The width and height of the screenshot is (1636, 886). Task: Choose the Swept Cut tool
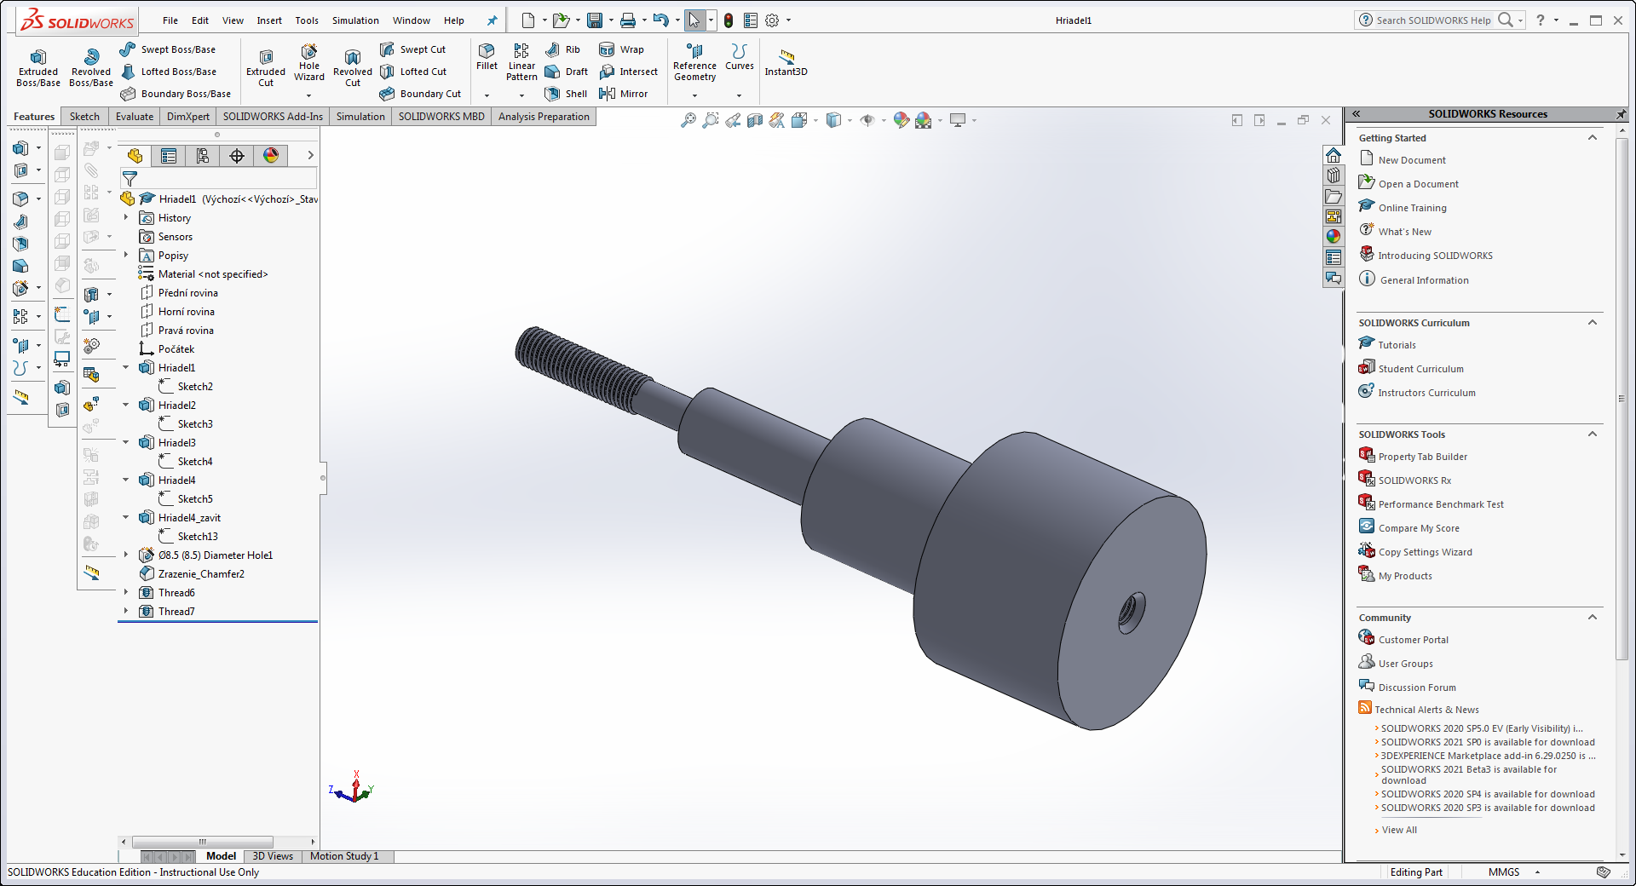coord(413,49)
